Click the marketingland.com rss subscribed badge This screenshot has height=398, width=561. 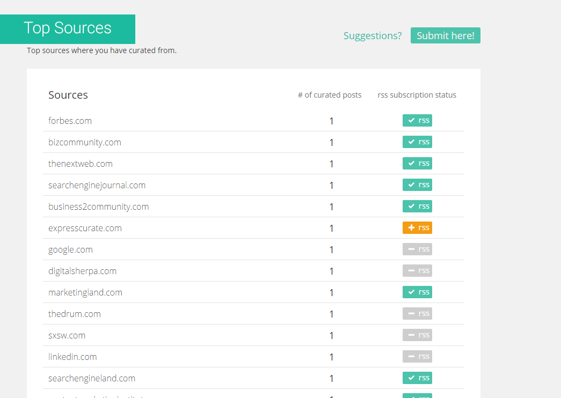(x=417, y=292)
